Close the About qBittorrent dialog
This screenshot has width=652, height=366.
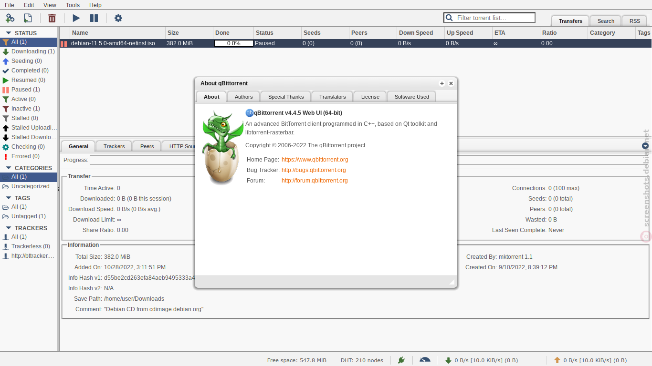click(451, 83)
